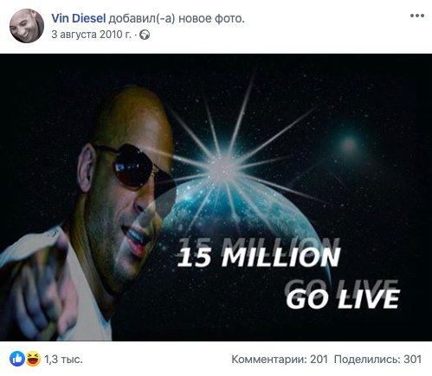
Task: Open Комментарии: 201 comments
Action: 280,360
